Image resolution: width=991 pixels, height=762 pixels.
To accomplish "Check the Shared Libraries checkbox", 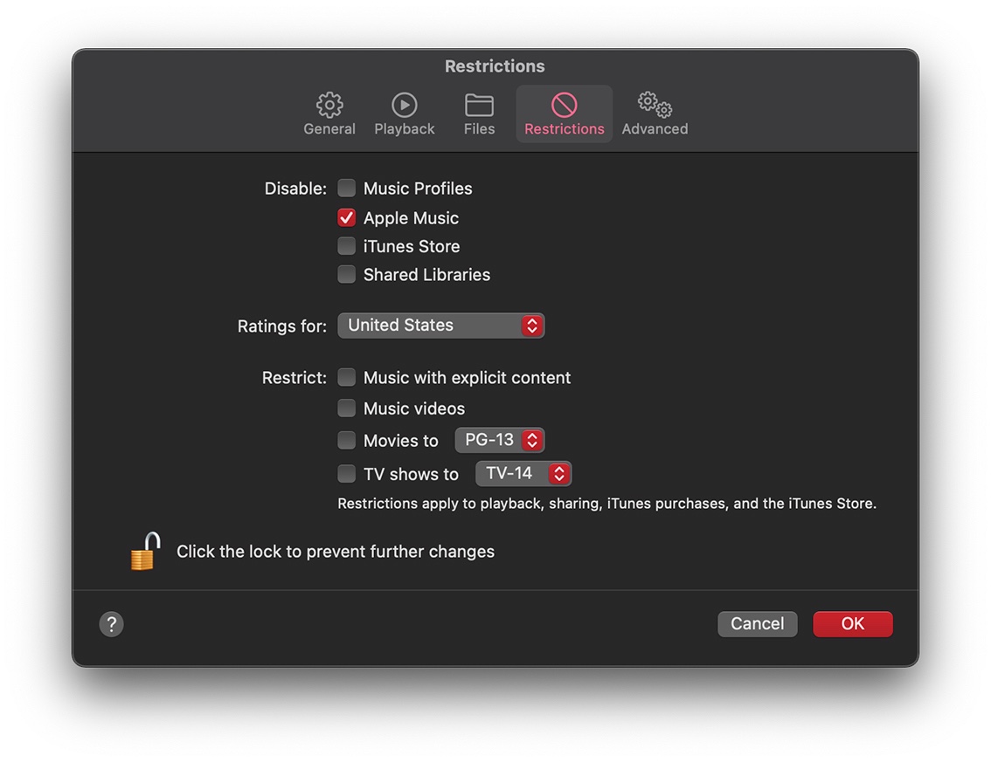I will pos(346,275).
